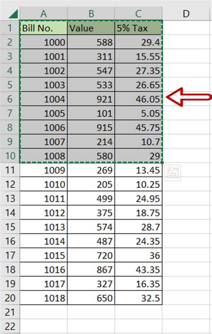The image size is (212, 334).
Task: Select cell containing bill number 1001
Action: tap(43, 56)
